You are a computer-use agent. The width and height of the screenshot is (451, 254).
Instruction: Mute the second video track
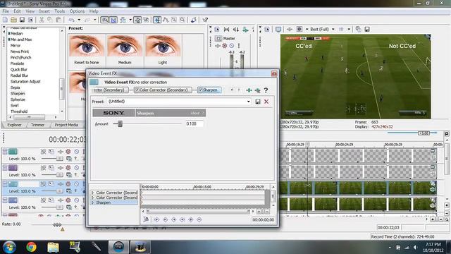click(x=77, y=168)
